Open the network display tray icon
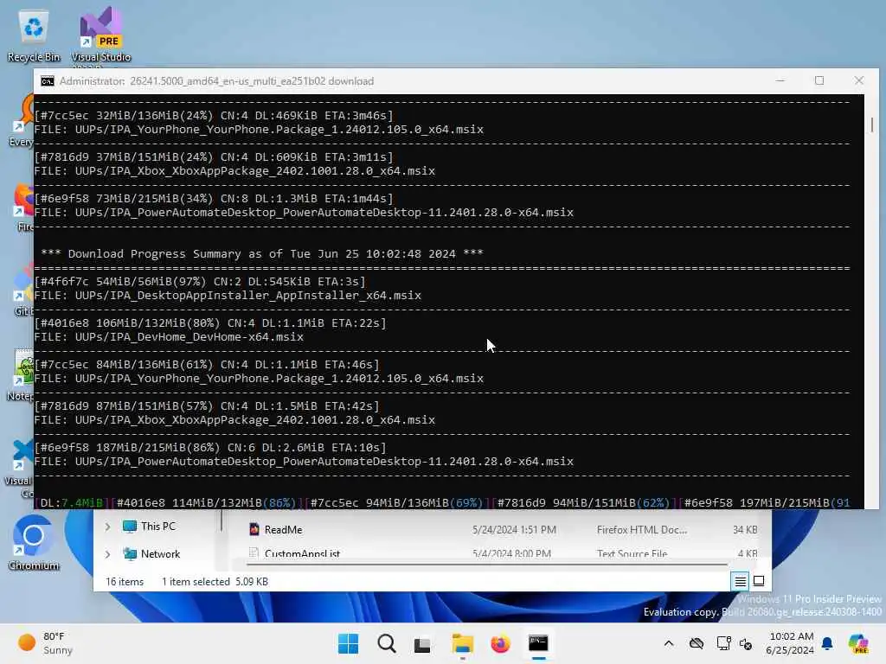This screenshot has width=886, height=664. pos(723,643)
